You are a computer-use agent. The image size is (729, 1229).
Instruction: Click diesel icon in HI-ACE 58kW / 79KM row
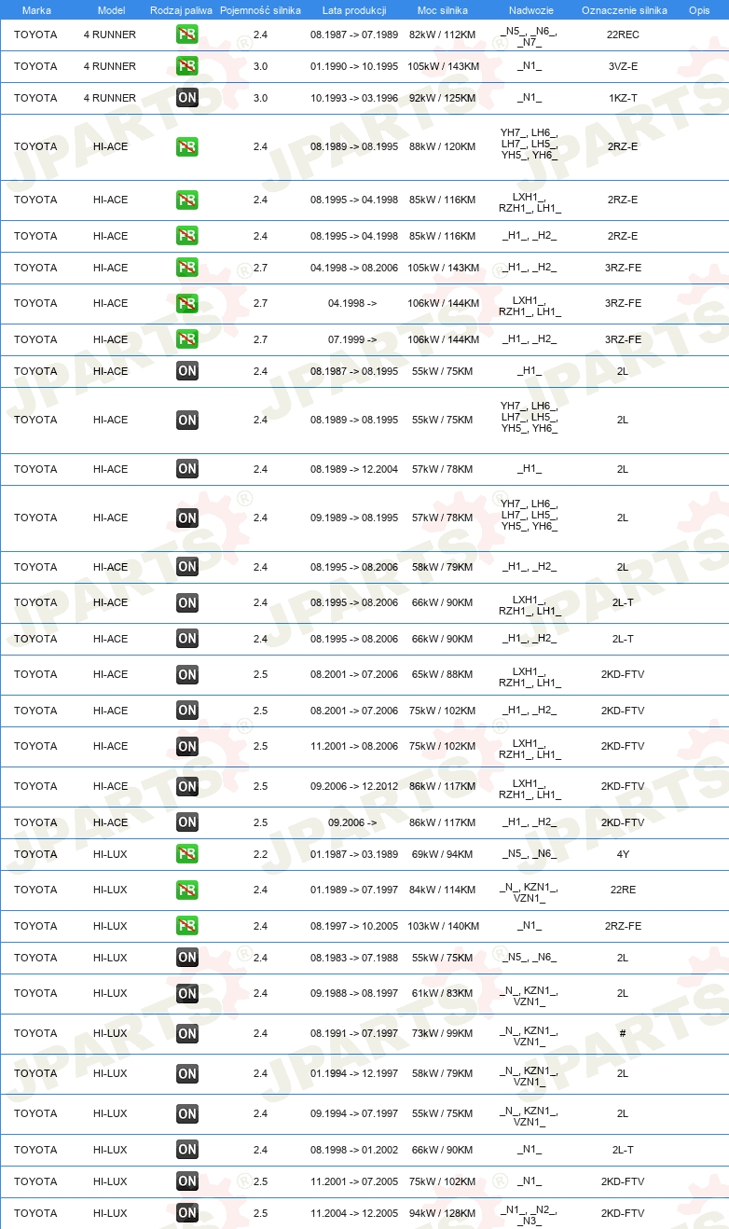point(187,567)
